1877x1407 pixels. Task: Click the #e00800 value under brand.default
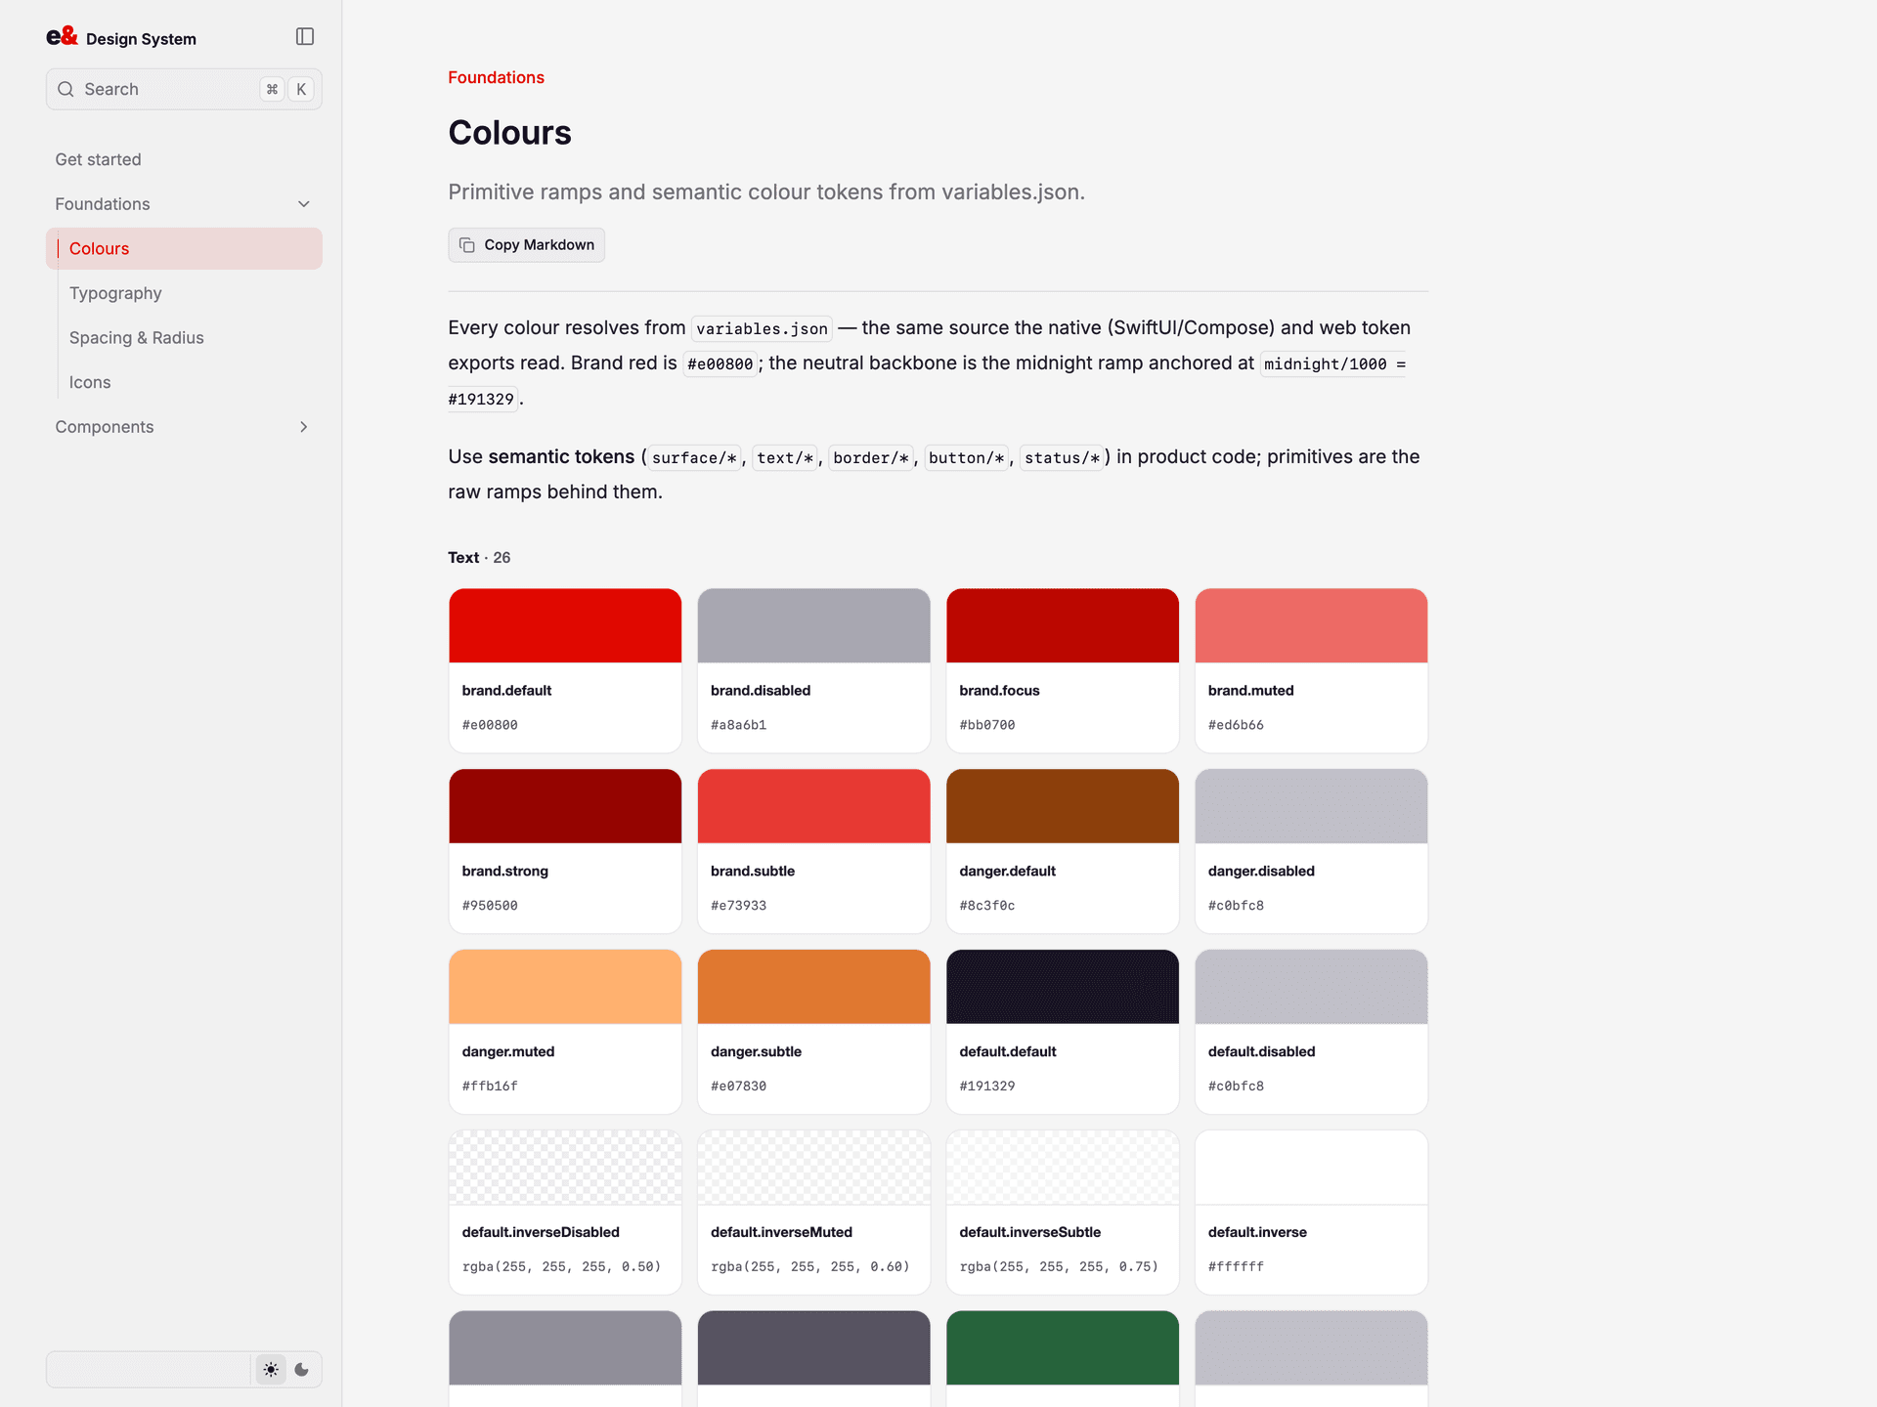(490, 725)
